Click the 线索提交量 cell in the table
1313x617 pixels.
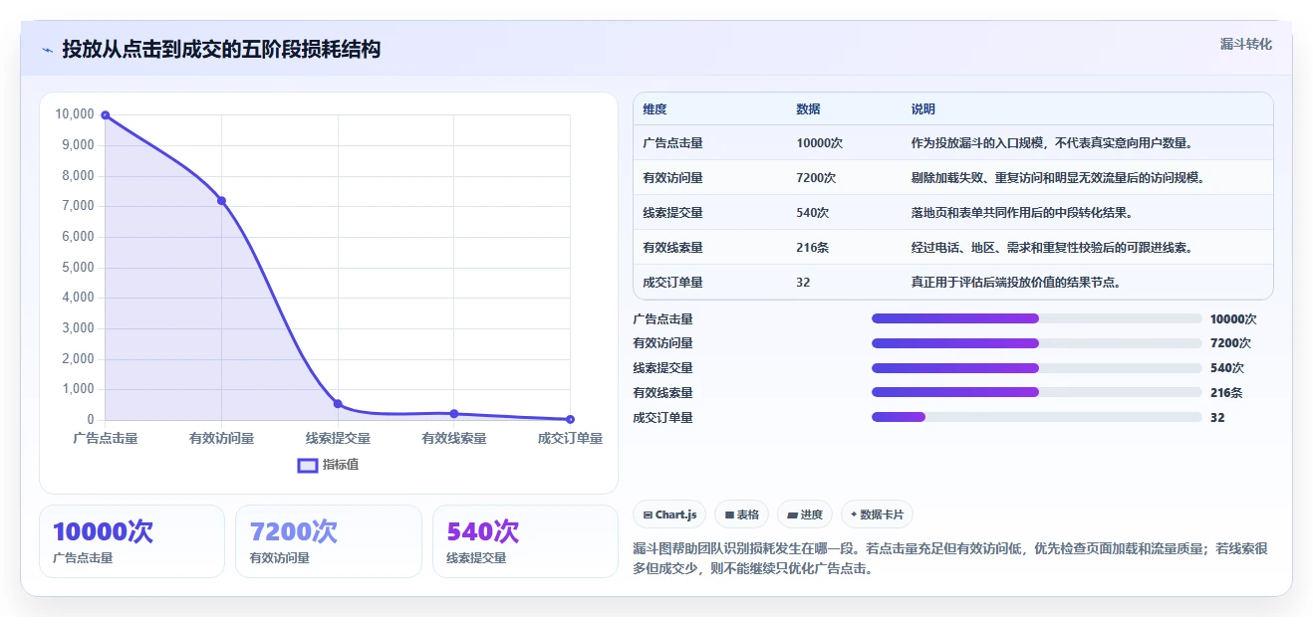pyautogui.click(x=672, y=213)
